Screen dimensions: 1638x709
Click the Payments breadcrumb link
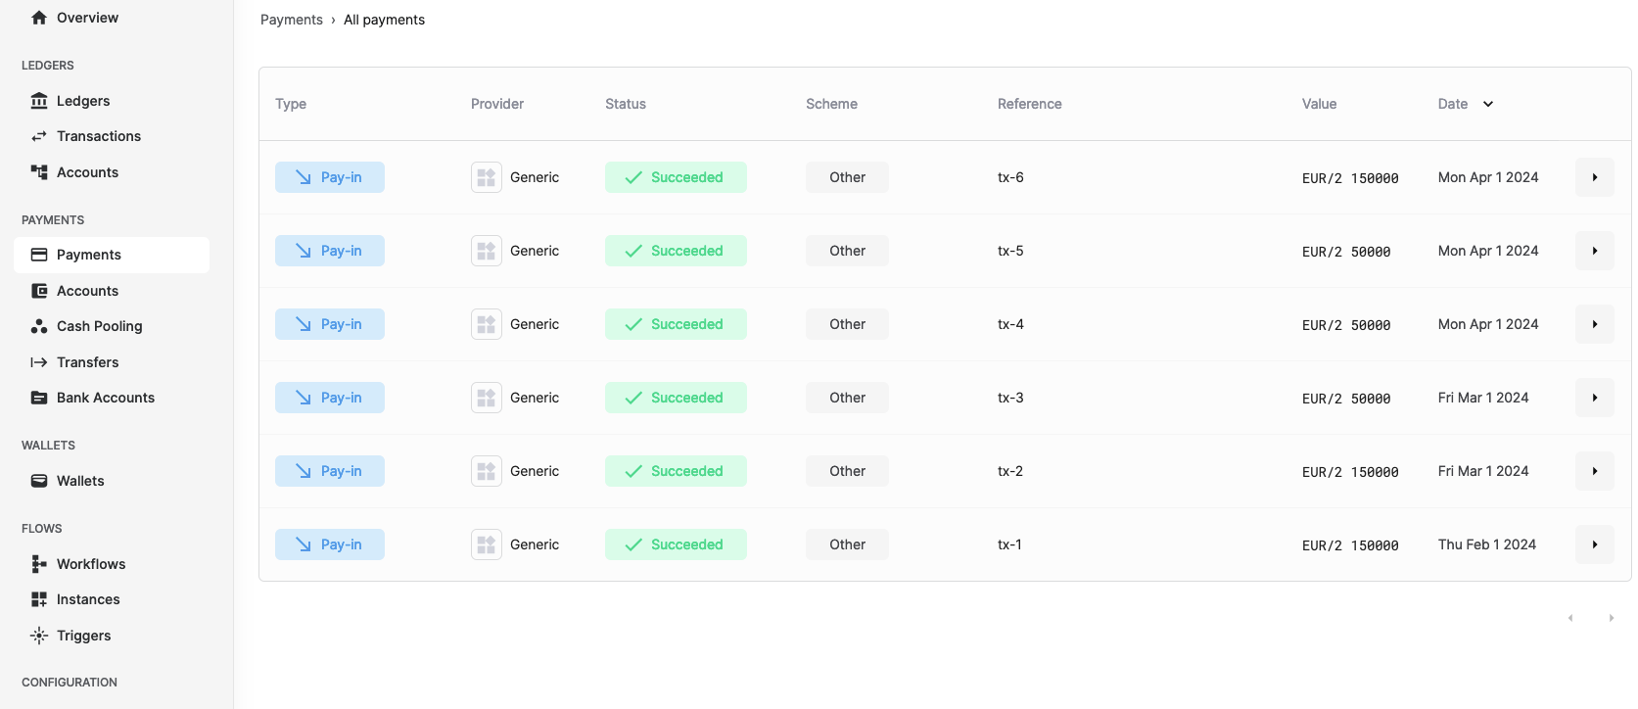(x=291, y=20)
